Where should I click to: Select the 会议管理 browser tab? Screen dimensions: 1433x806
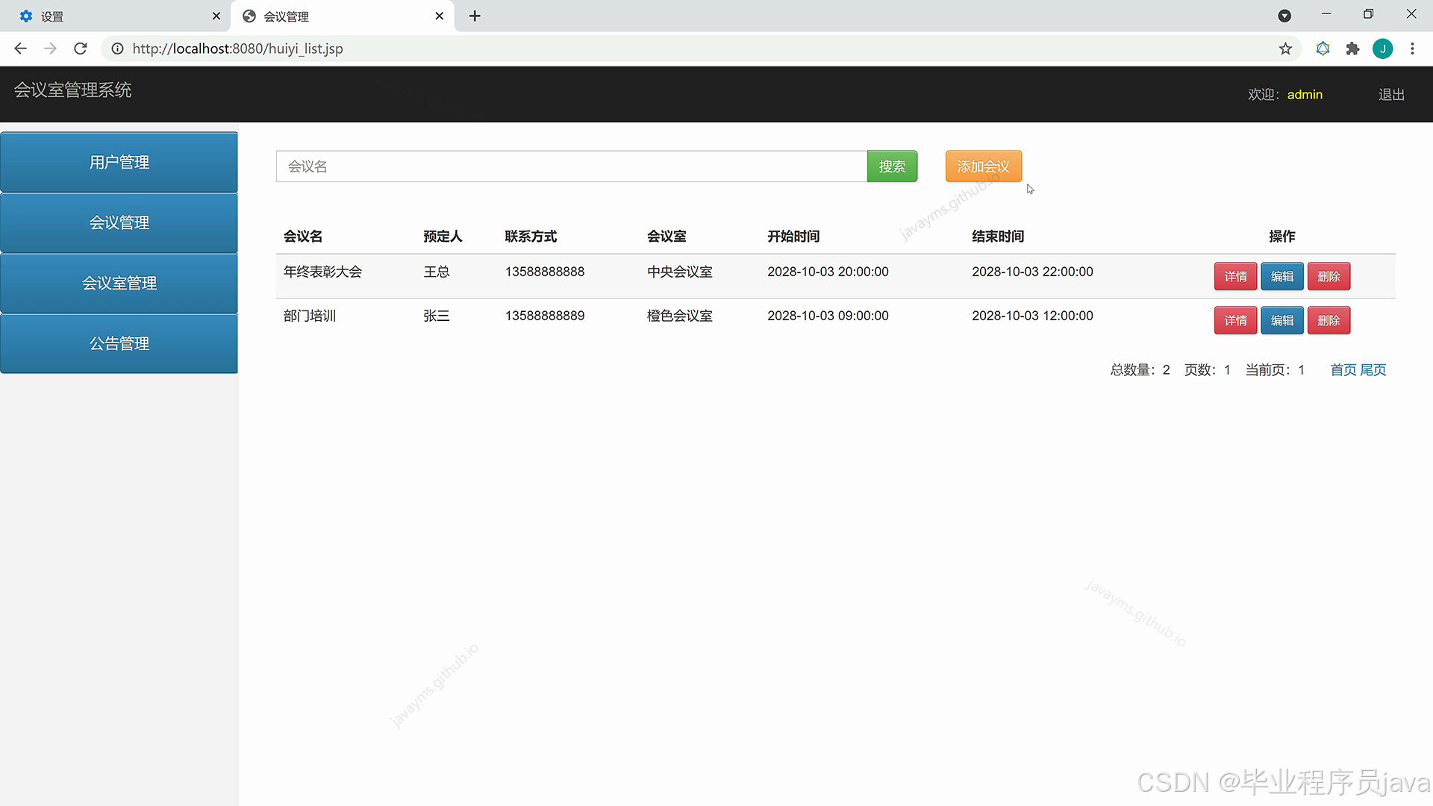(343, 16)
